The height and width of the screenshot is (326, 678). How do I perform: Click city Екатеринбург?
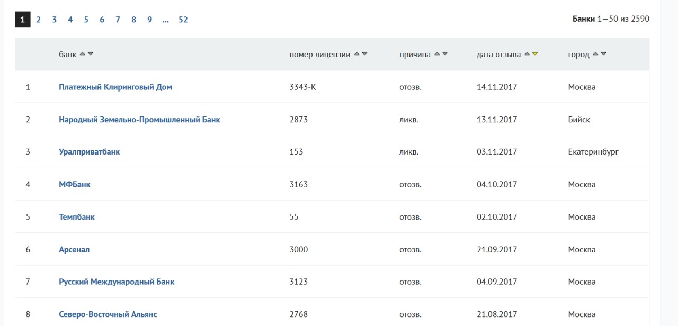[593, 152]
